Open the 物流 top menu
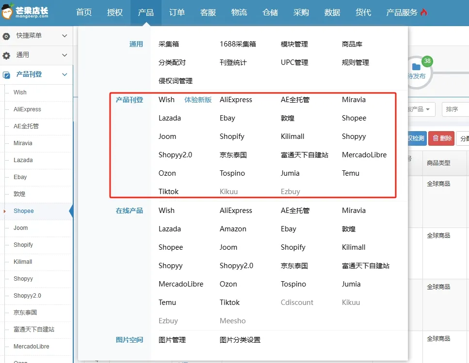This screenshot has width=469, height=363. (239, 12)
